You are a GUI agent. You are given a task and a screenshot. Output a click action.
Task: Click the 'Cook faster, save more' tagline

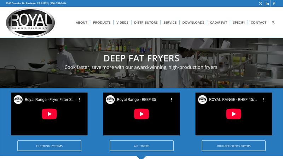141,67
